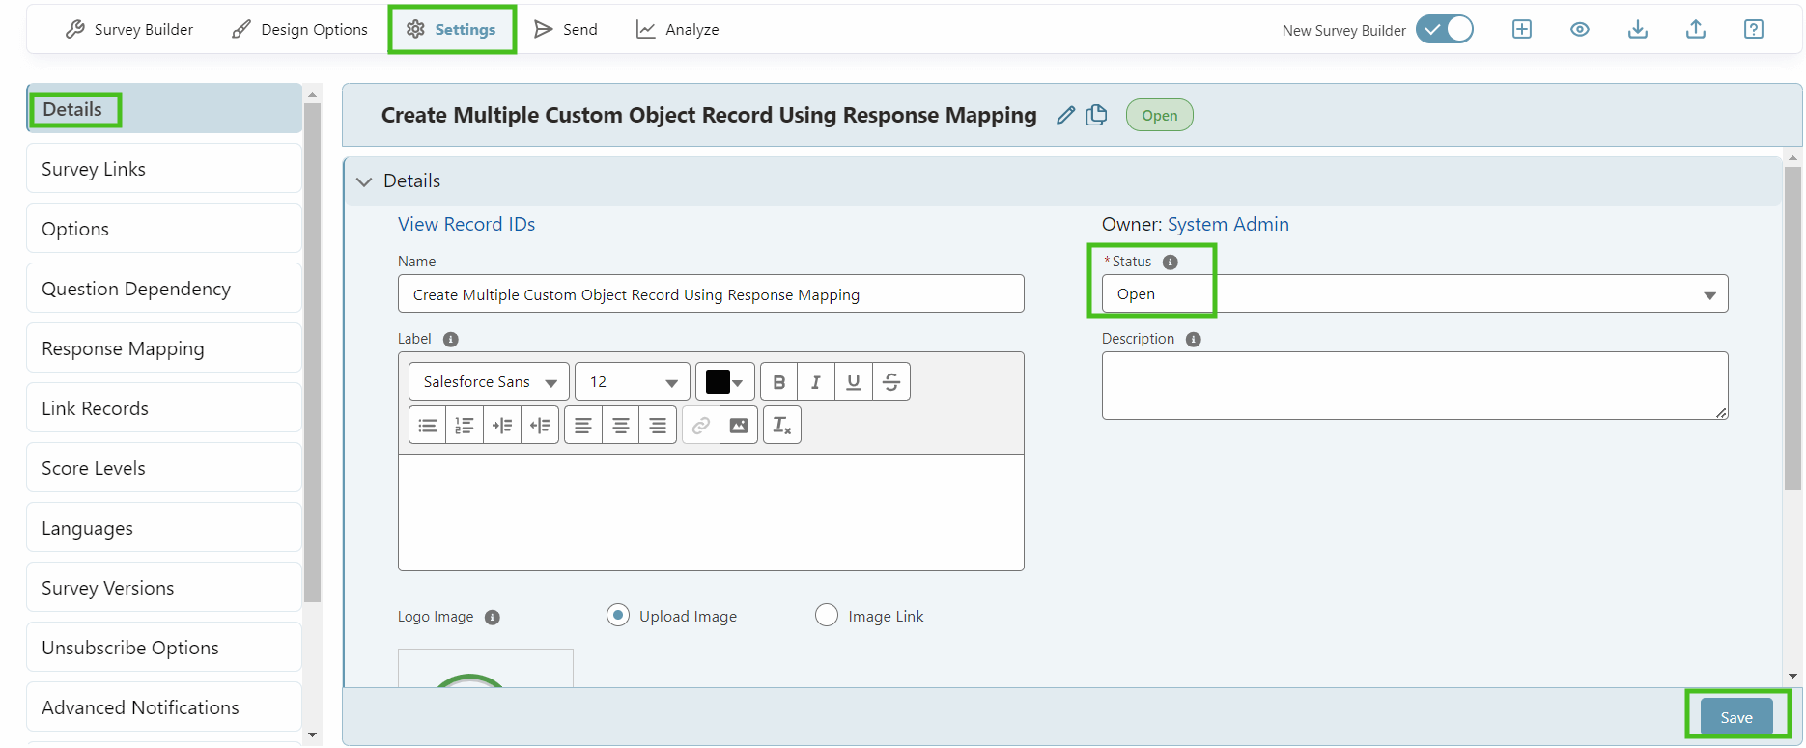The height and width of the screenshot is (748, 1806).
Task: Click the preview eye icon in top bar
Action: [1580, 29]
